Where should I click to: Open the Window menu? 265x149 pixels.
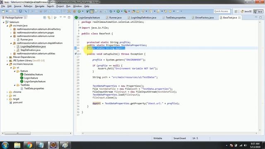(x=77, y=6)
